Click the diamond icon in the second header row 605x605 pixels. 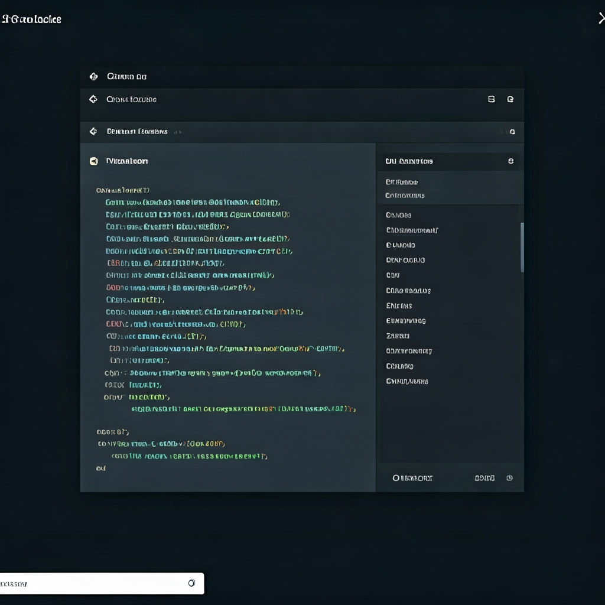coord(93,99)
